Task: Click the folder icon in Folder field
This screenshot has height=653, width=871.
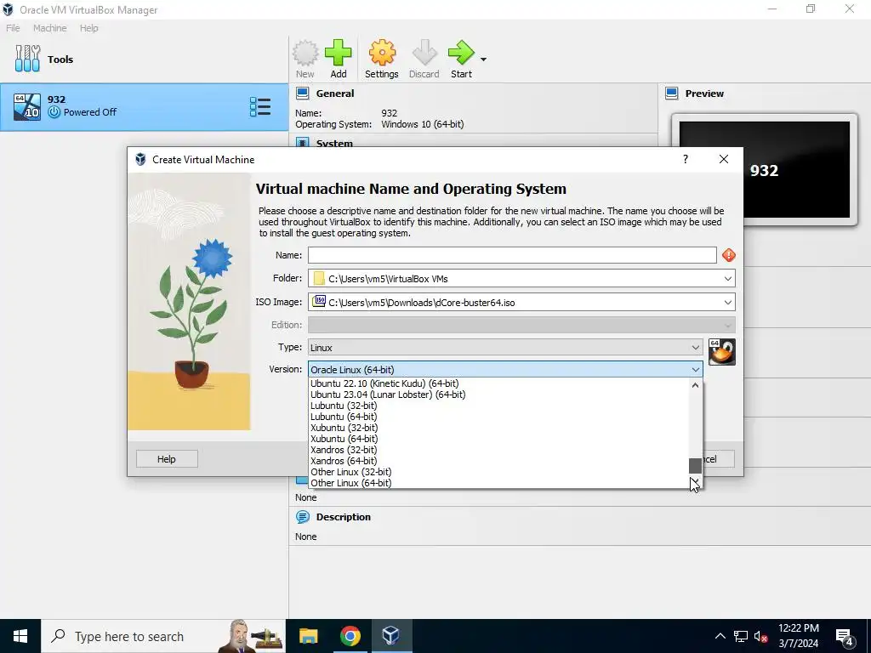Action: [x=319, y=278]
